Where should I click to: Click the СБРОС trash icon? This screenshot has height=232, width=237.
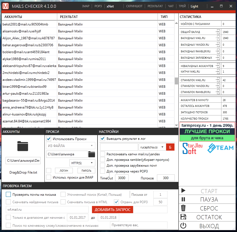click(183, 208)
